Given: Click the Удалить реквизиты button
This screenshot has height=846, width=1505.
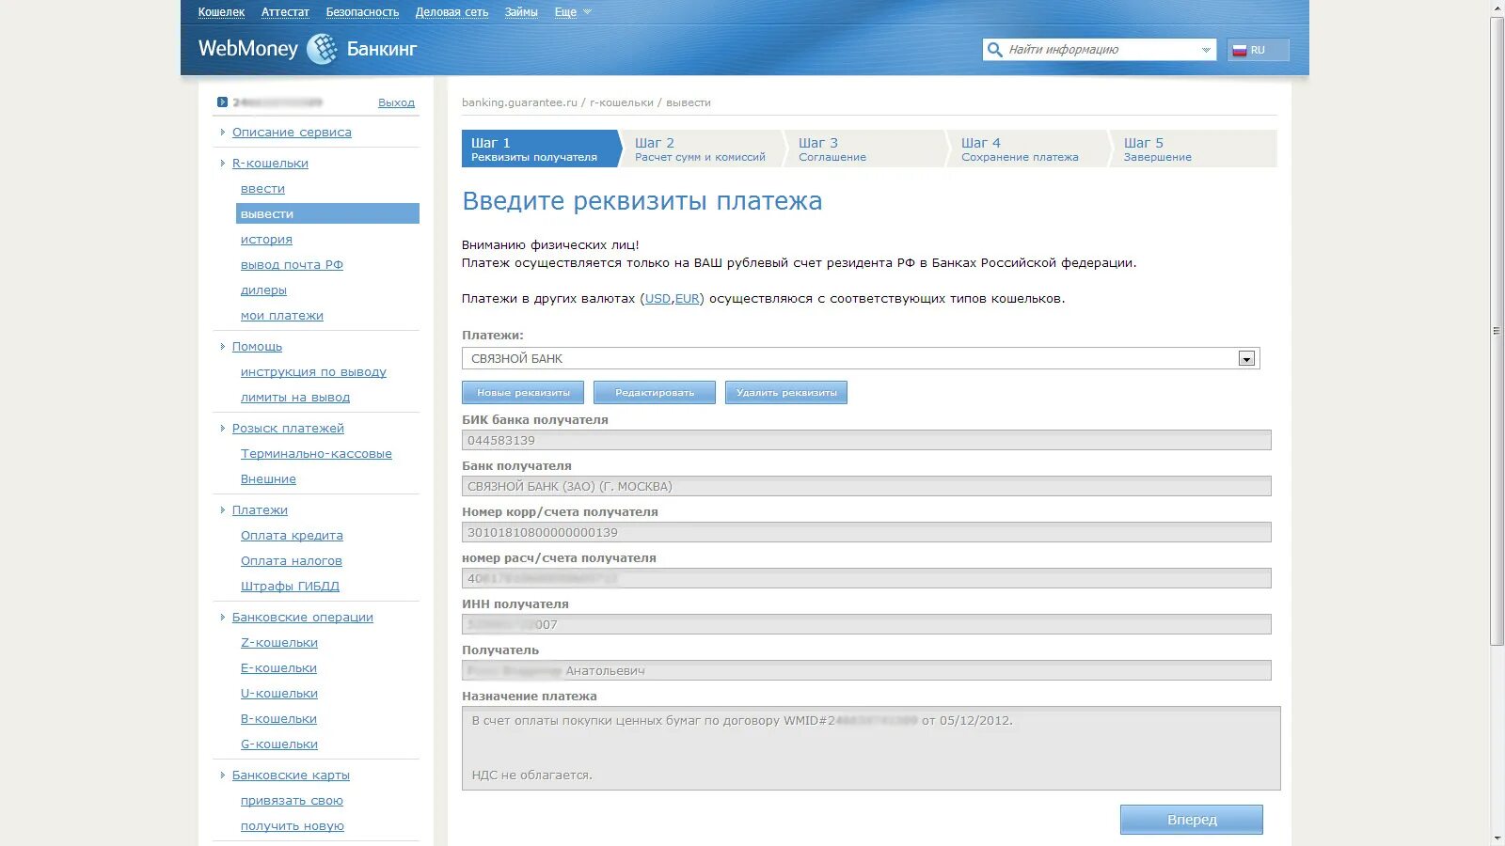Looking at the screenshot, I should click(786, 392).
